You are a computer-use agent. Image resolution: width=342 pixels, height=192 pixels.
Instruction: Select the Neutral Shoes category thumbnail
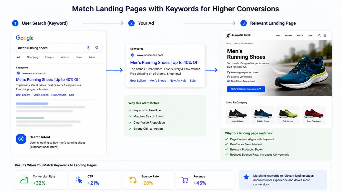click(x=237, y=115)
